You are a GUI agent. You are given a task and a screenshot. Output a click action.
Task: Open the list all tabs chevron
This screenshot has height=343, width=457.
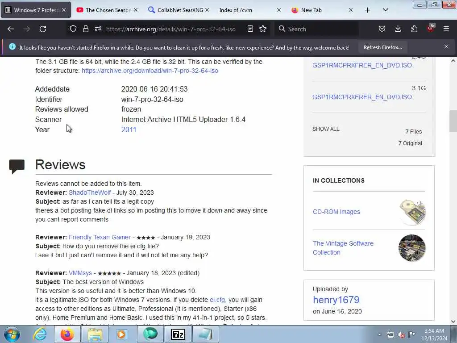pos(386,10)
